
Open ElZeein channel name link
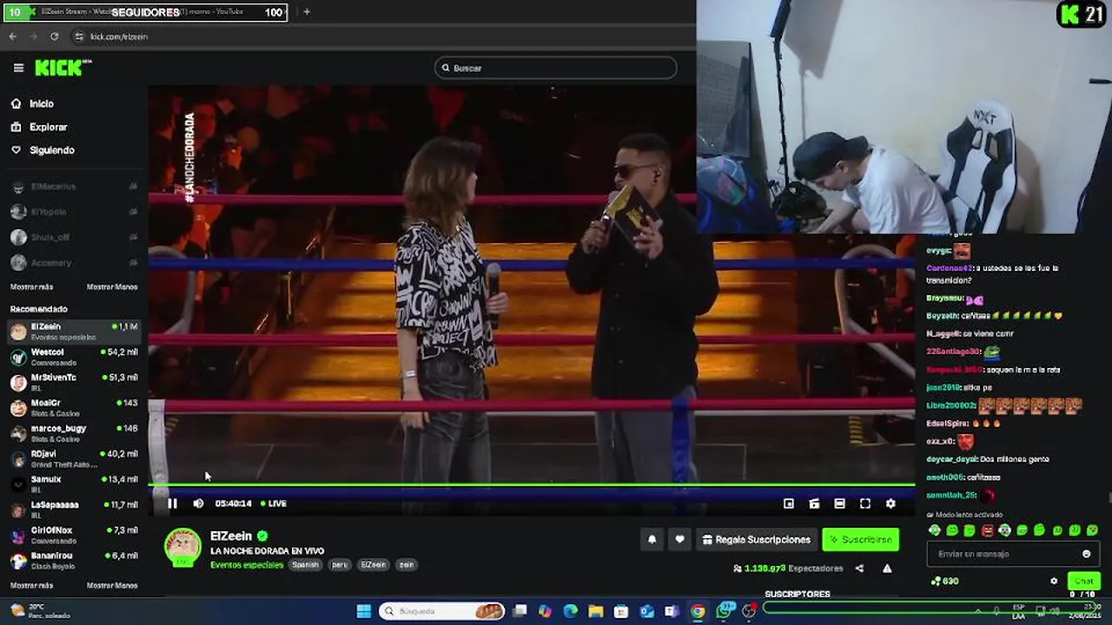[x=231, y=536]
